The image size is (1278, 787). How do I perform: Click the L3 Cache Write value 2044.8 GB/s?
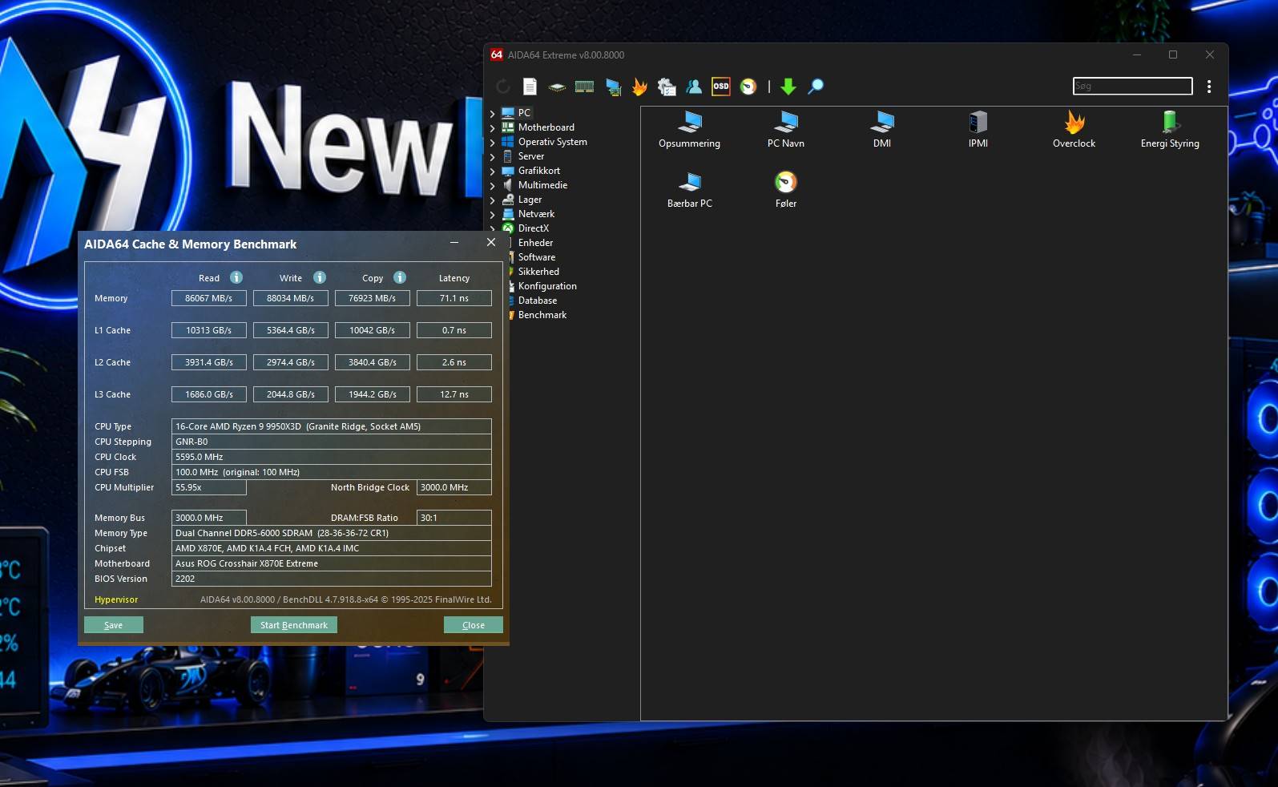(291, 394)
